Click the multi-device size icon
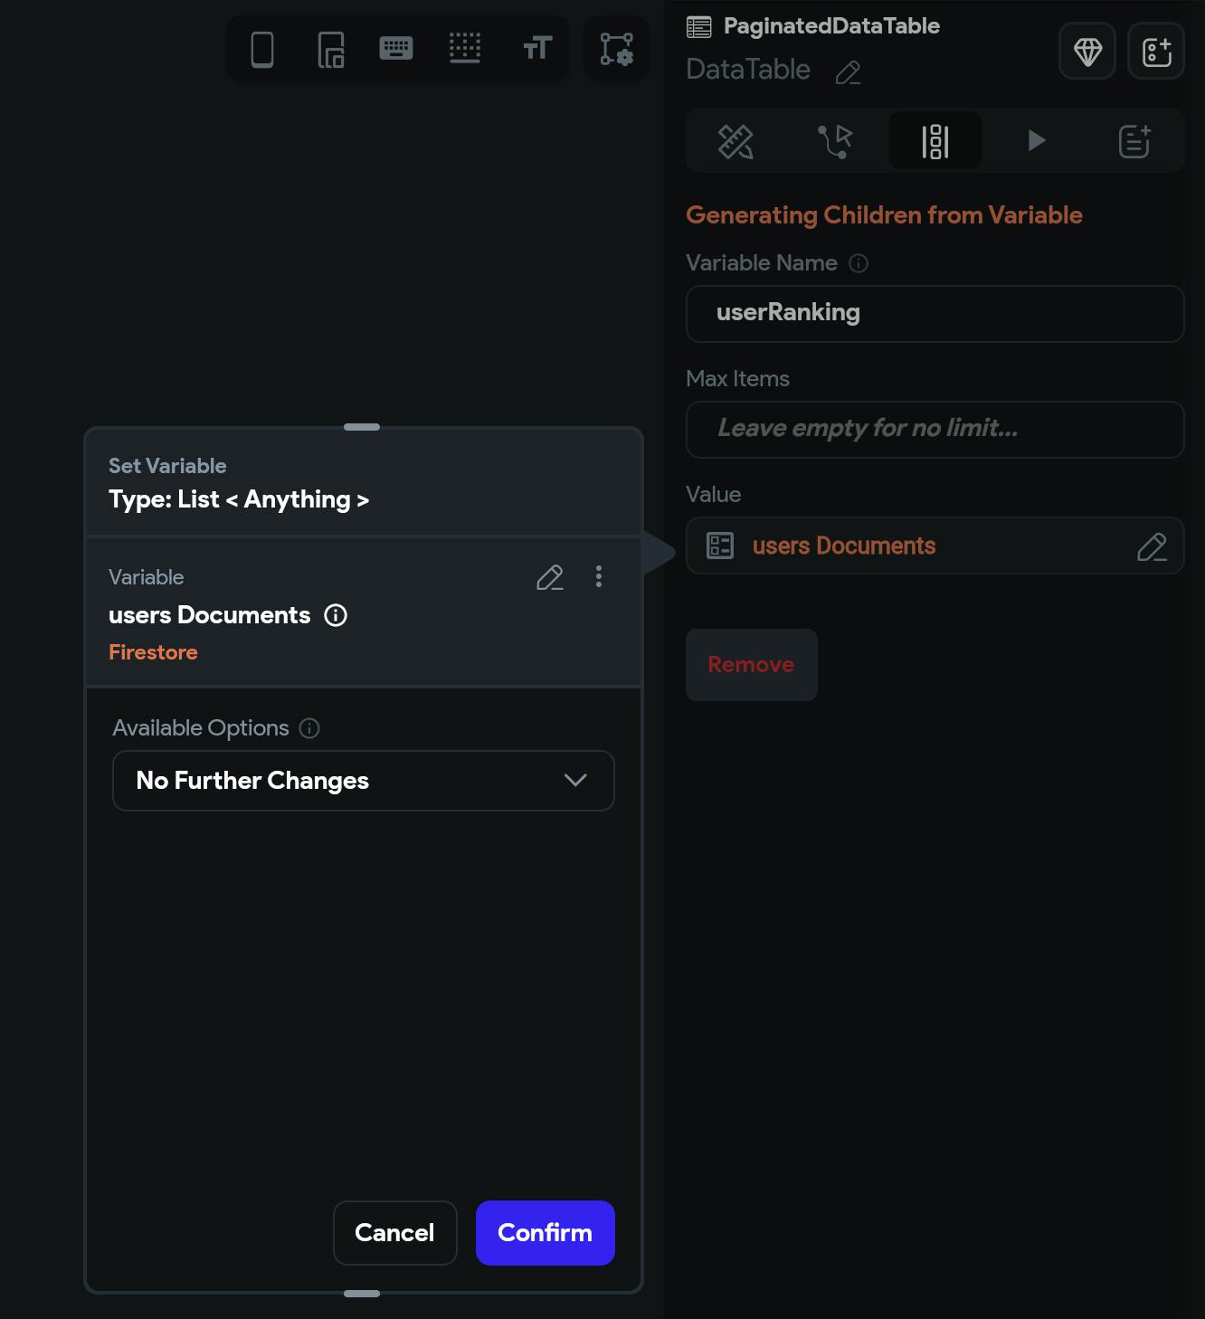This screenshot has width=1205, height=1319. 330,49
